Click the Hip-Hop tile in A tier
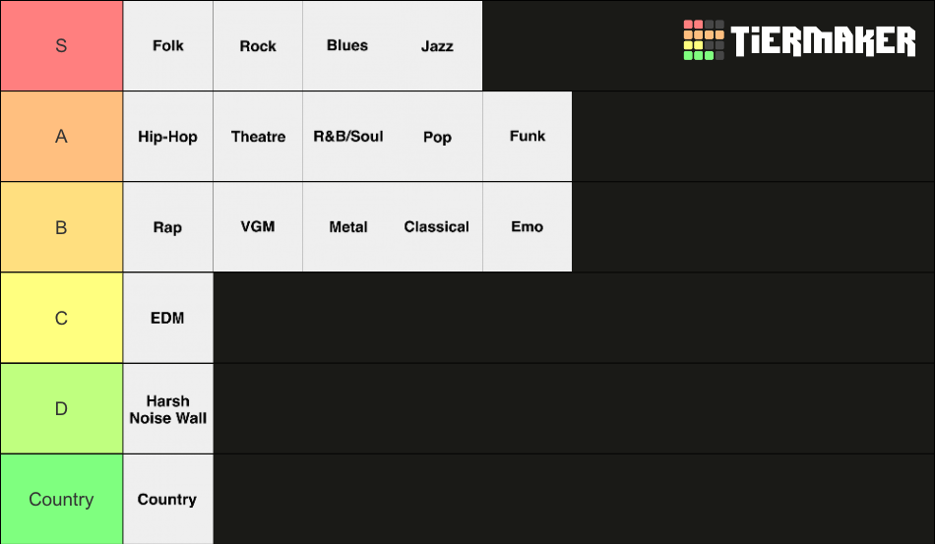The width and height of the screenshot is (935, 544). click(x=168, y=137)
